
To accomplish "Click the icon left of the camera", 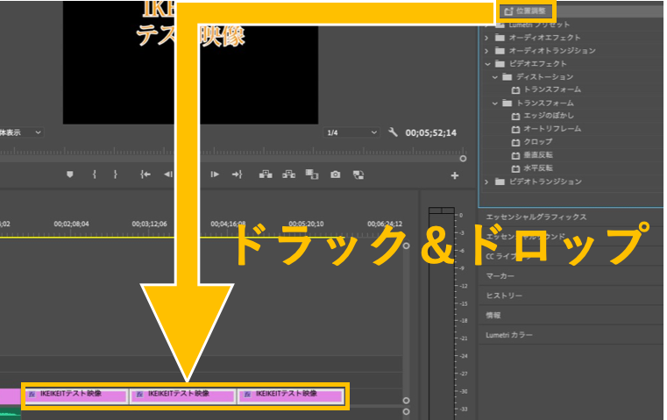I will pos(312,174).
